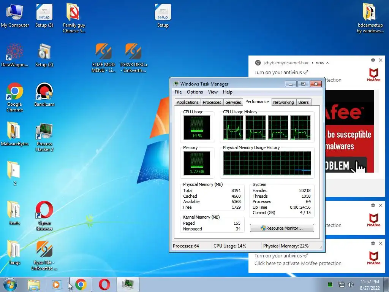Select the Performance tab
The height and width of the screenshot is (292, 389).
point(257,102)
